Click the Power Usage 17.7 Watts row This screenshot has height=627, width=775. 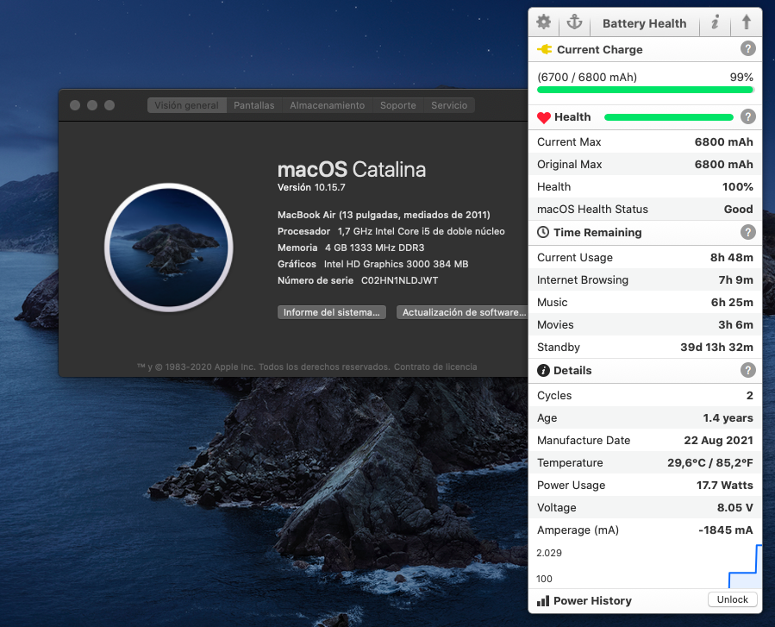[645, 485]
